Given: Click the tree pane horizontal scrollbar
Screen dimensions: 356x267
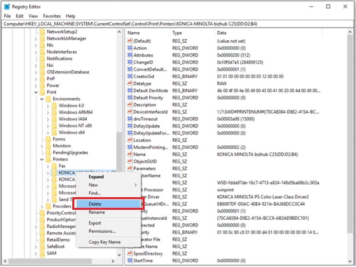Looking at the screenshot, I should coord(59,261).
